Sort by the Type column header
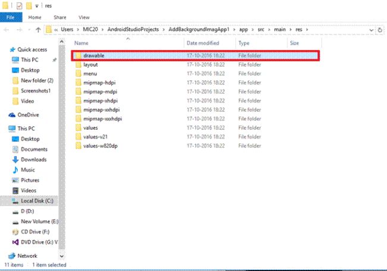This screenshot has height=271, width=387. click(x=244, y=43)
